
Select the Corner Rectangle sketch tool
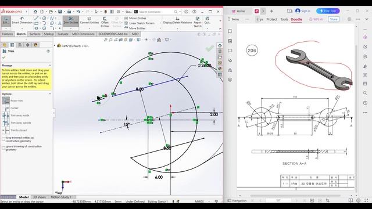point(36,23)
